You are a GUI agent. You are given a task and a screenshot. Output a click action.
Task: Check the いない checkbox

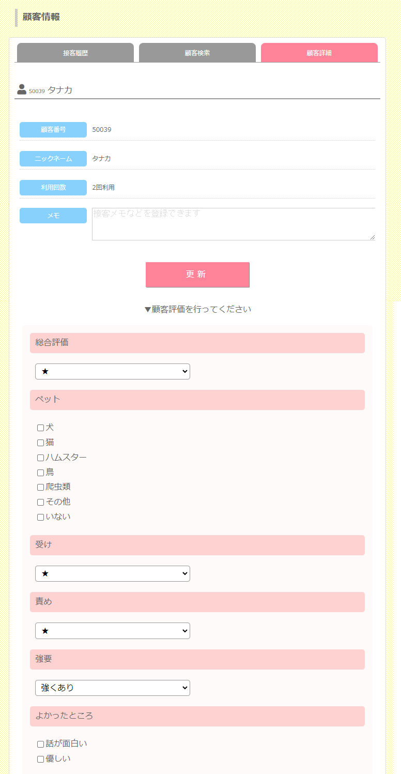[x=40, y=517]
